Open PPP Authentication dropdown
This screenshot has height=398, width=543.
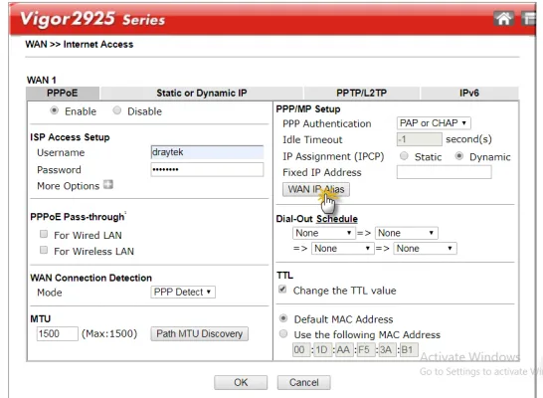(x=434, y=123)
